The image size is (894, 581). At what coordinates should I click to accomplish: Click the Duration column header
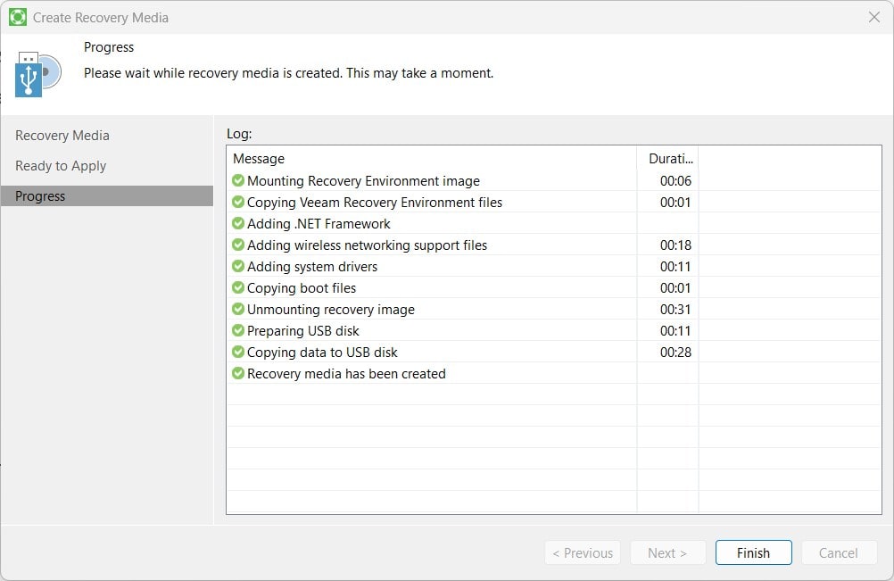[667, 159]
